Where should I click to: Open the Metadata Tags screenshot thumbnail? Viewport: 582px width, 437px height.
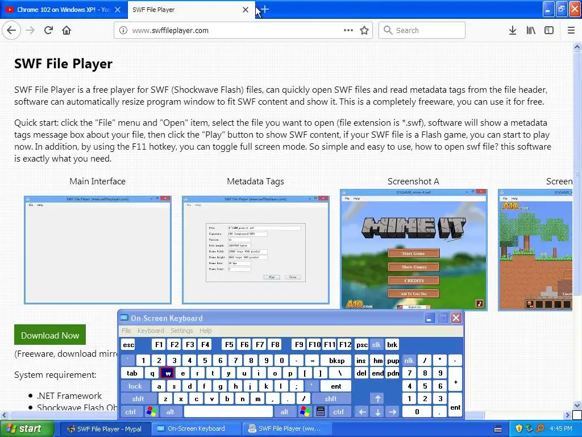click(256, 250)
